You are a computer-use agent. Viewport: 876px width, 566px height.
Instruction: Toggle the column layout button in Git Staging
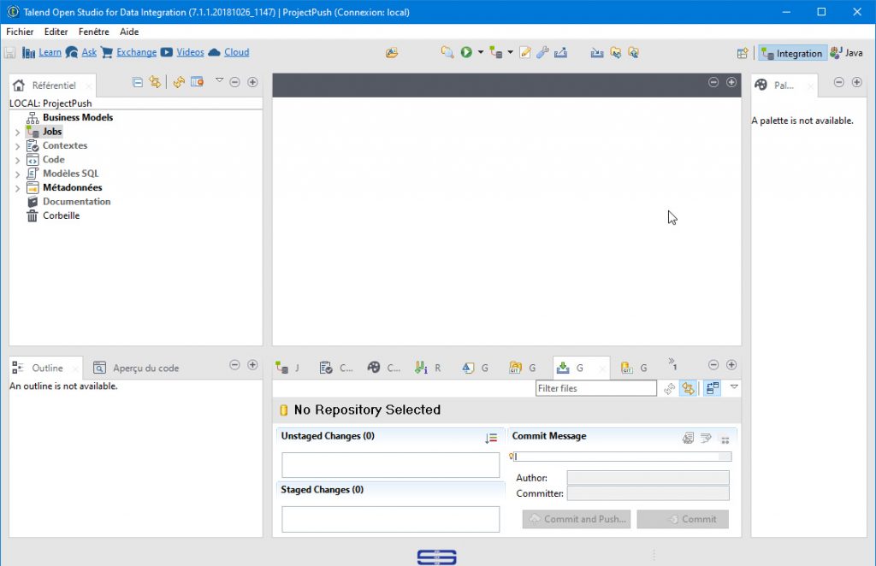(713, 388)
